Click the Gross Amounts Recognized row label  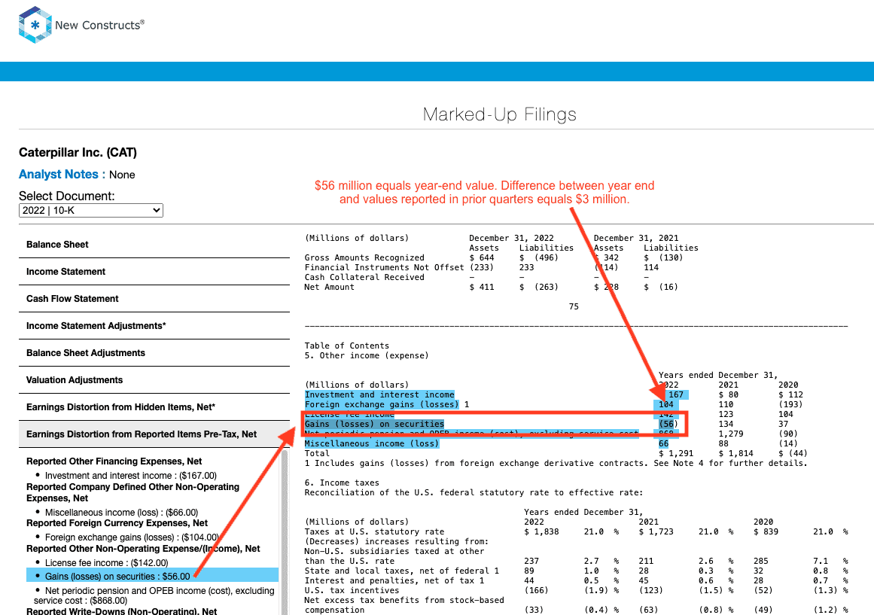point(364,257)
